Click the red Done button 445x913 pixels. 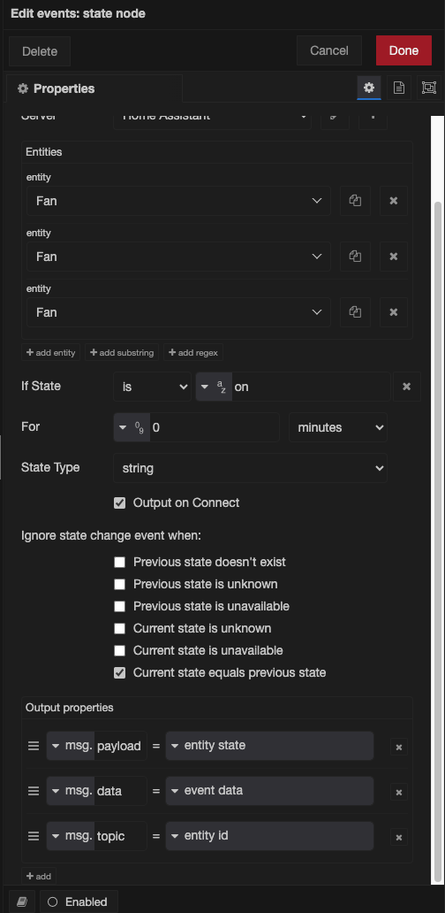pyautogui.click(x=404, y=50)
